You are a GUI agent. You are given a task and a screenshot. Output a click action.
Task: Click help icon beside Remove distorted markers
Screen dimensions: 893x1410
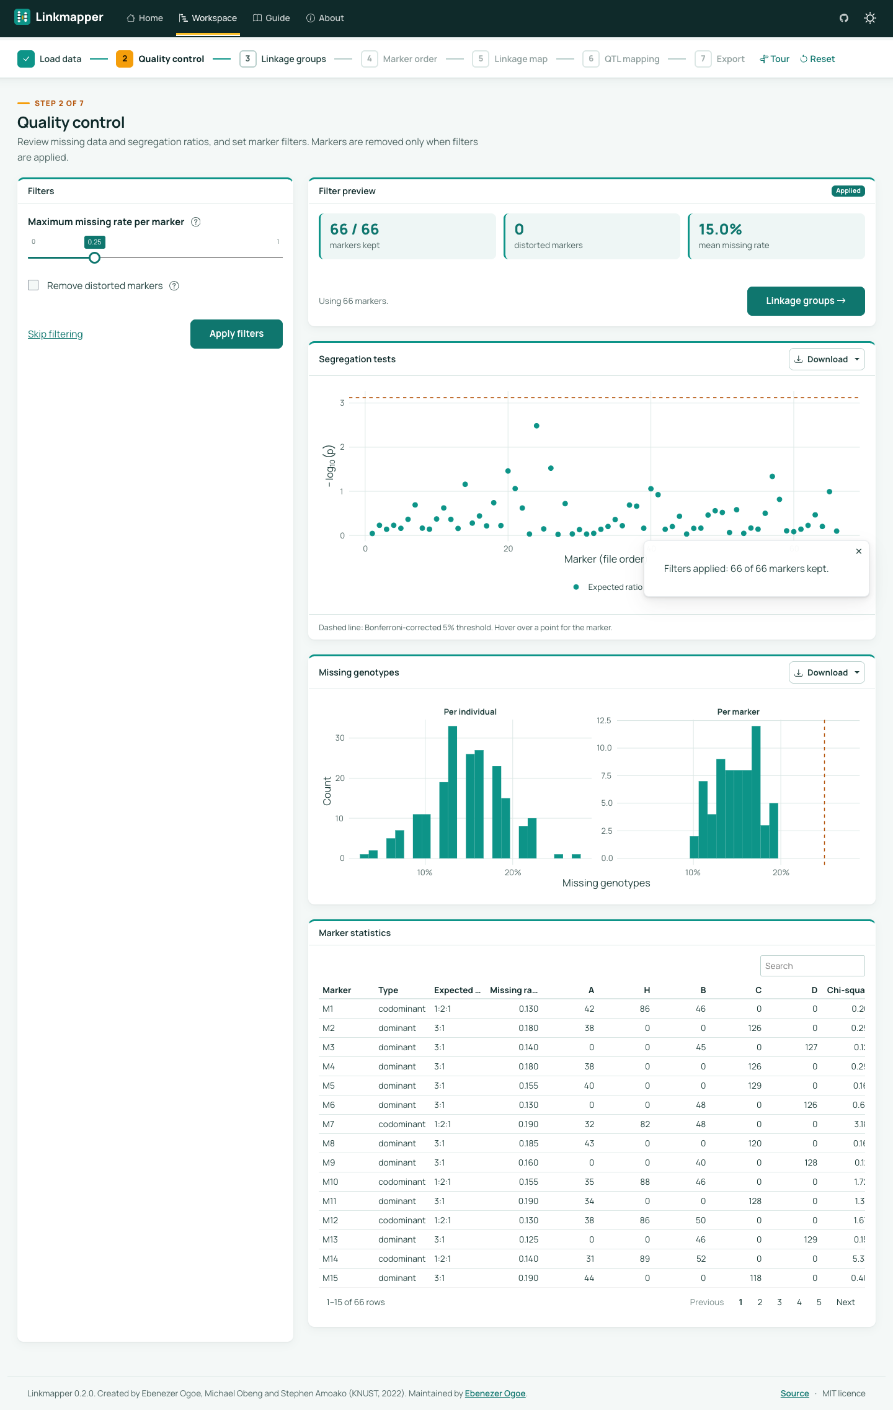point(174,286)
